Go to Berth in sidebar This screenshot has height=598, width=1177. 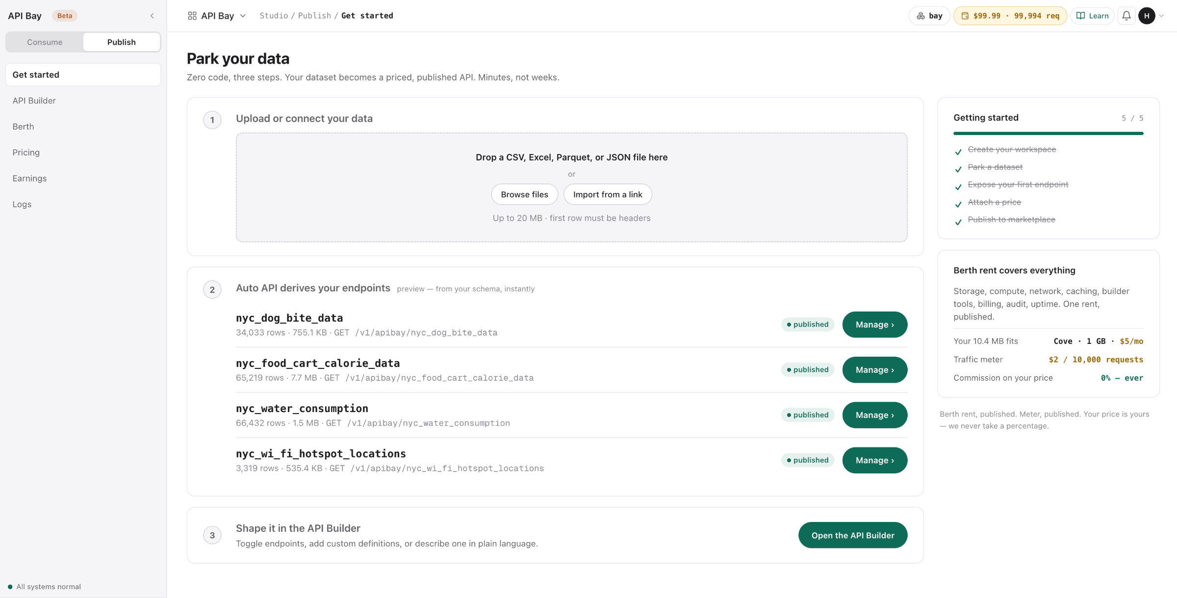(83, 127)
